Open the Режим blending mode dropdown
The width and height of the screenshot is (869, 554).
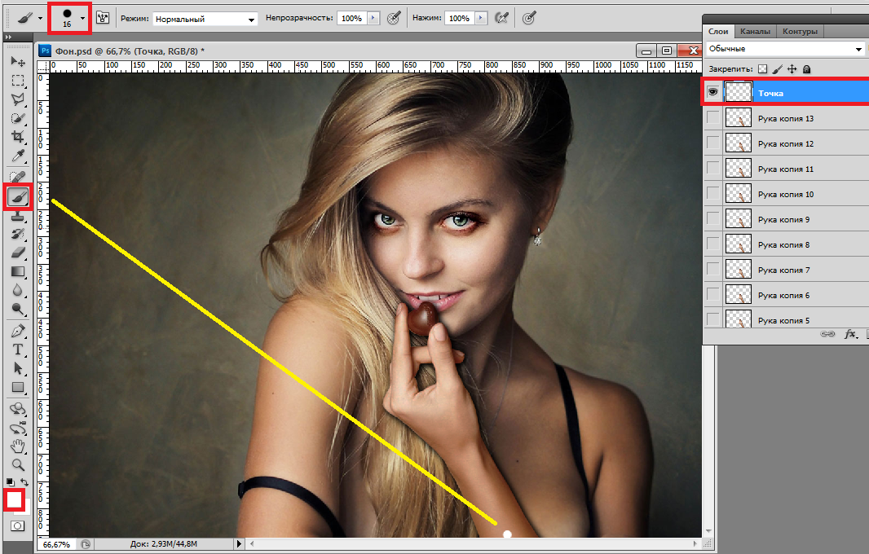(x=205, y=19)
